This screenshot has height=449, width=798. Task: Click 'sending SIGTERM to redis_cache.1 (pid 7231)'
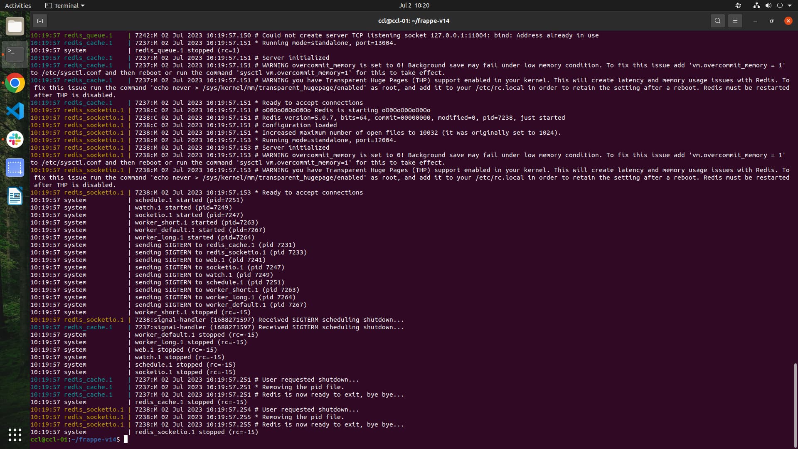(x=215, y=245)
